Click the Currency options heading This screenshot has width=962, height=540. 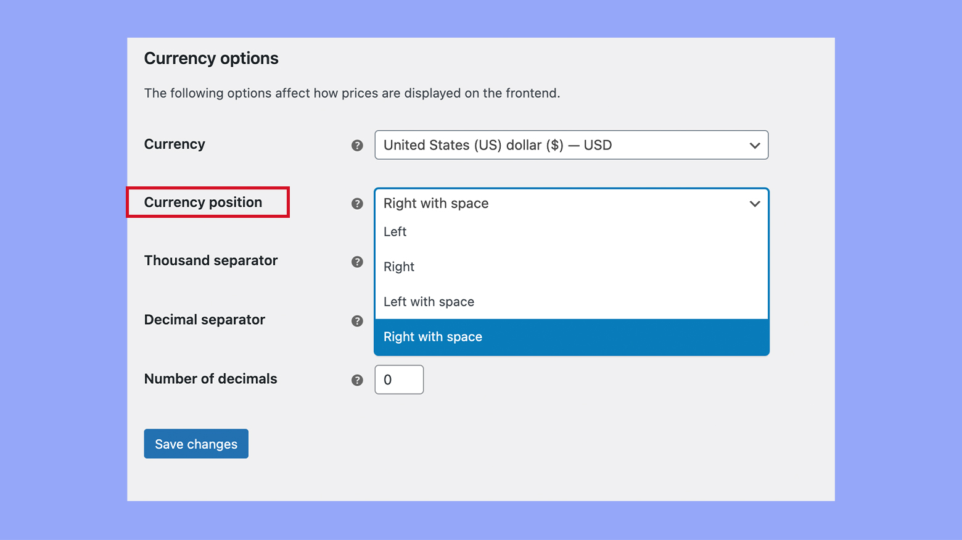click(x=211, y=58)
